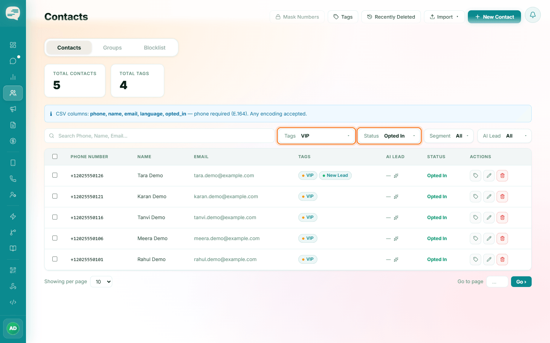Open the Segment filter dropdown
The height and width of the screenshot is (343, 550).
pos(449,136)
